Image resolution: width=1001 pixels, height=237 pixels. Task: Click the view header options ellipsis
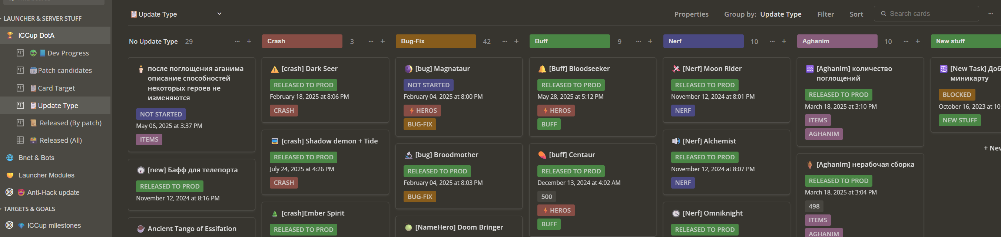tap(991, 14)
